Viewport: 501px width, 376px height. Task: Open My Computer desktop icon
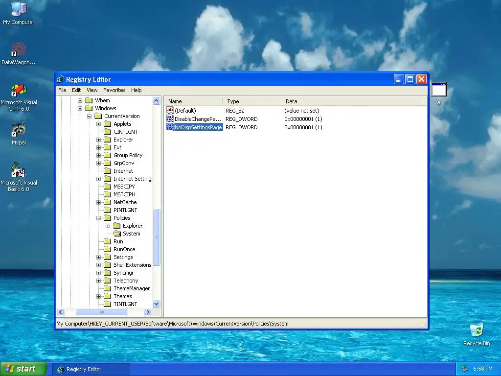click(19, 13)
